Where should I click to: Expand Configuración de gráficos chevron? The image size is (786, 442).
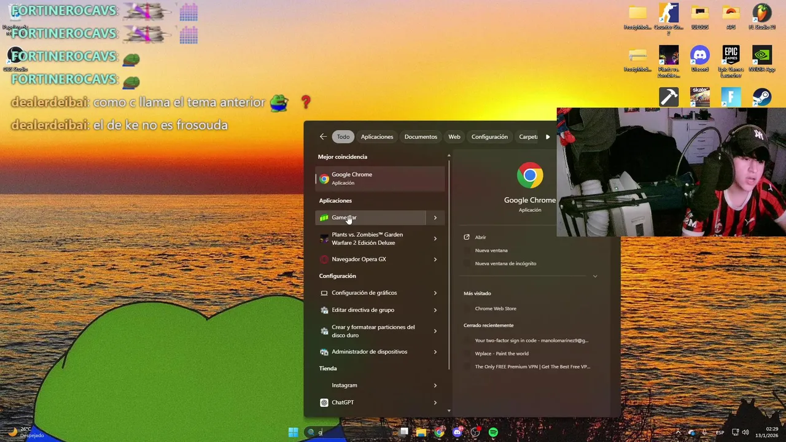click(435, 293)
